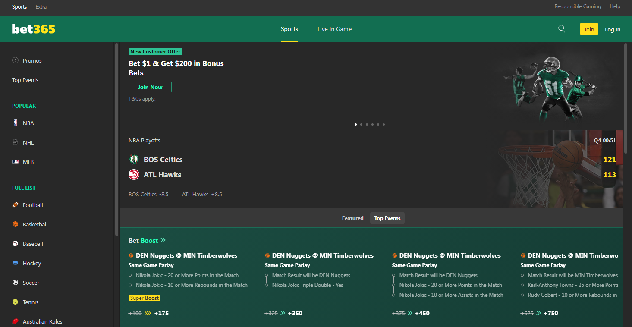The image size is (632, 327).
Task: Click basketball icon on the +350 boost card
Action: pos(267,255)
